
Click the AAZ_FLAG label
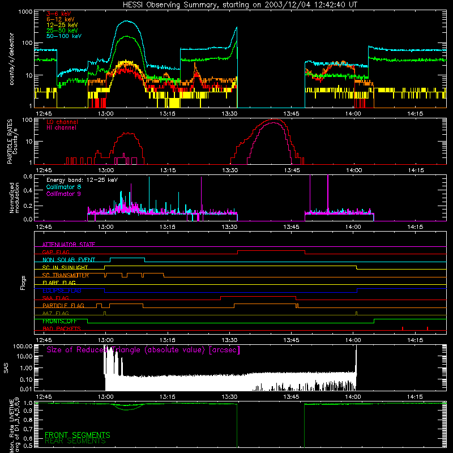coord(55,313)
